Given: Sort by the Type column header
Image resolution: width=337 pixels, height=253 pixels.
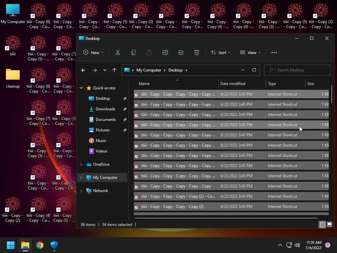Looking at the screenshot, I should tap(285, 84).
